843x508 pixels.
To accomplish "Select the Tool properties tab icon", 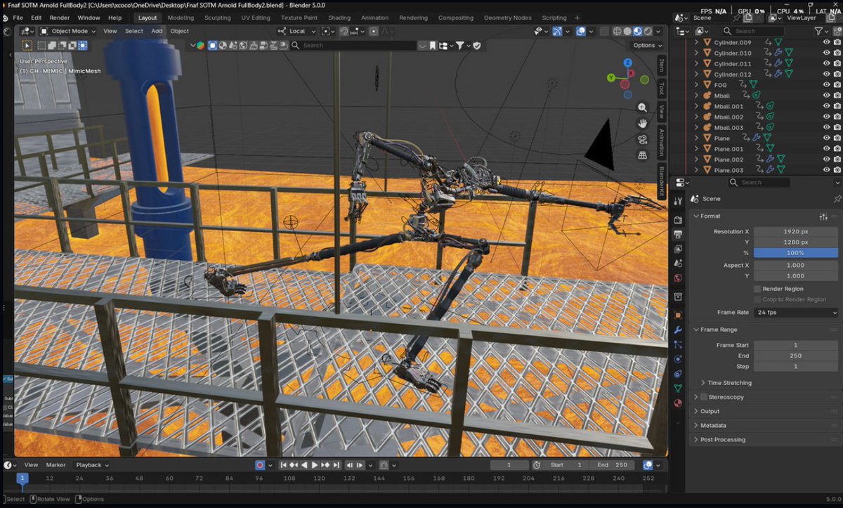I will tap(678, 201).
